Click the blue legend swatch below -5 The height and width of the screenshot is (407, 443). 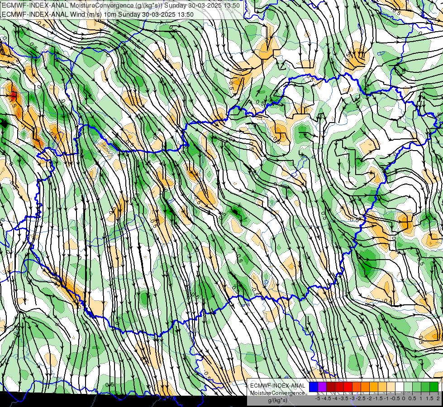point(314,387)
